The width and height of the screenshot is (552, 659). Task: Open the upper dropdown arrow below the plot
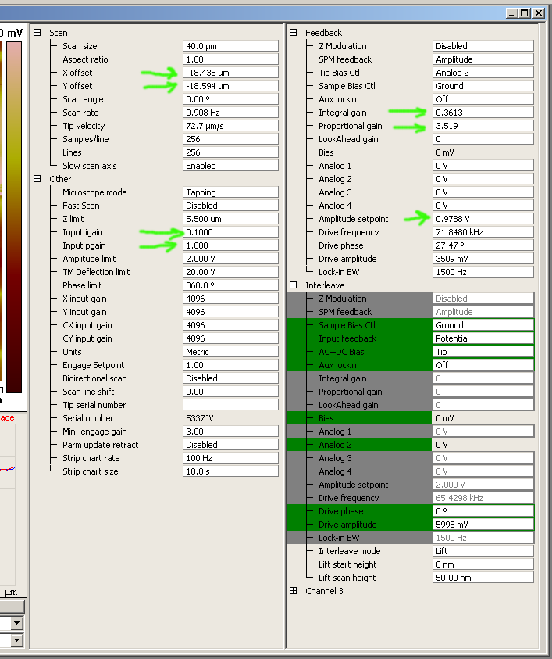point(17,623)
